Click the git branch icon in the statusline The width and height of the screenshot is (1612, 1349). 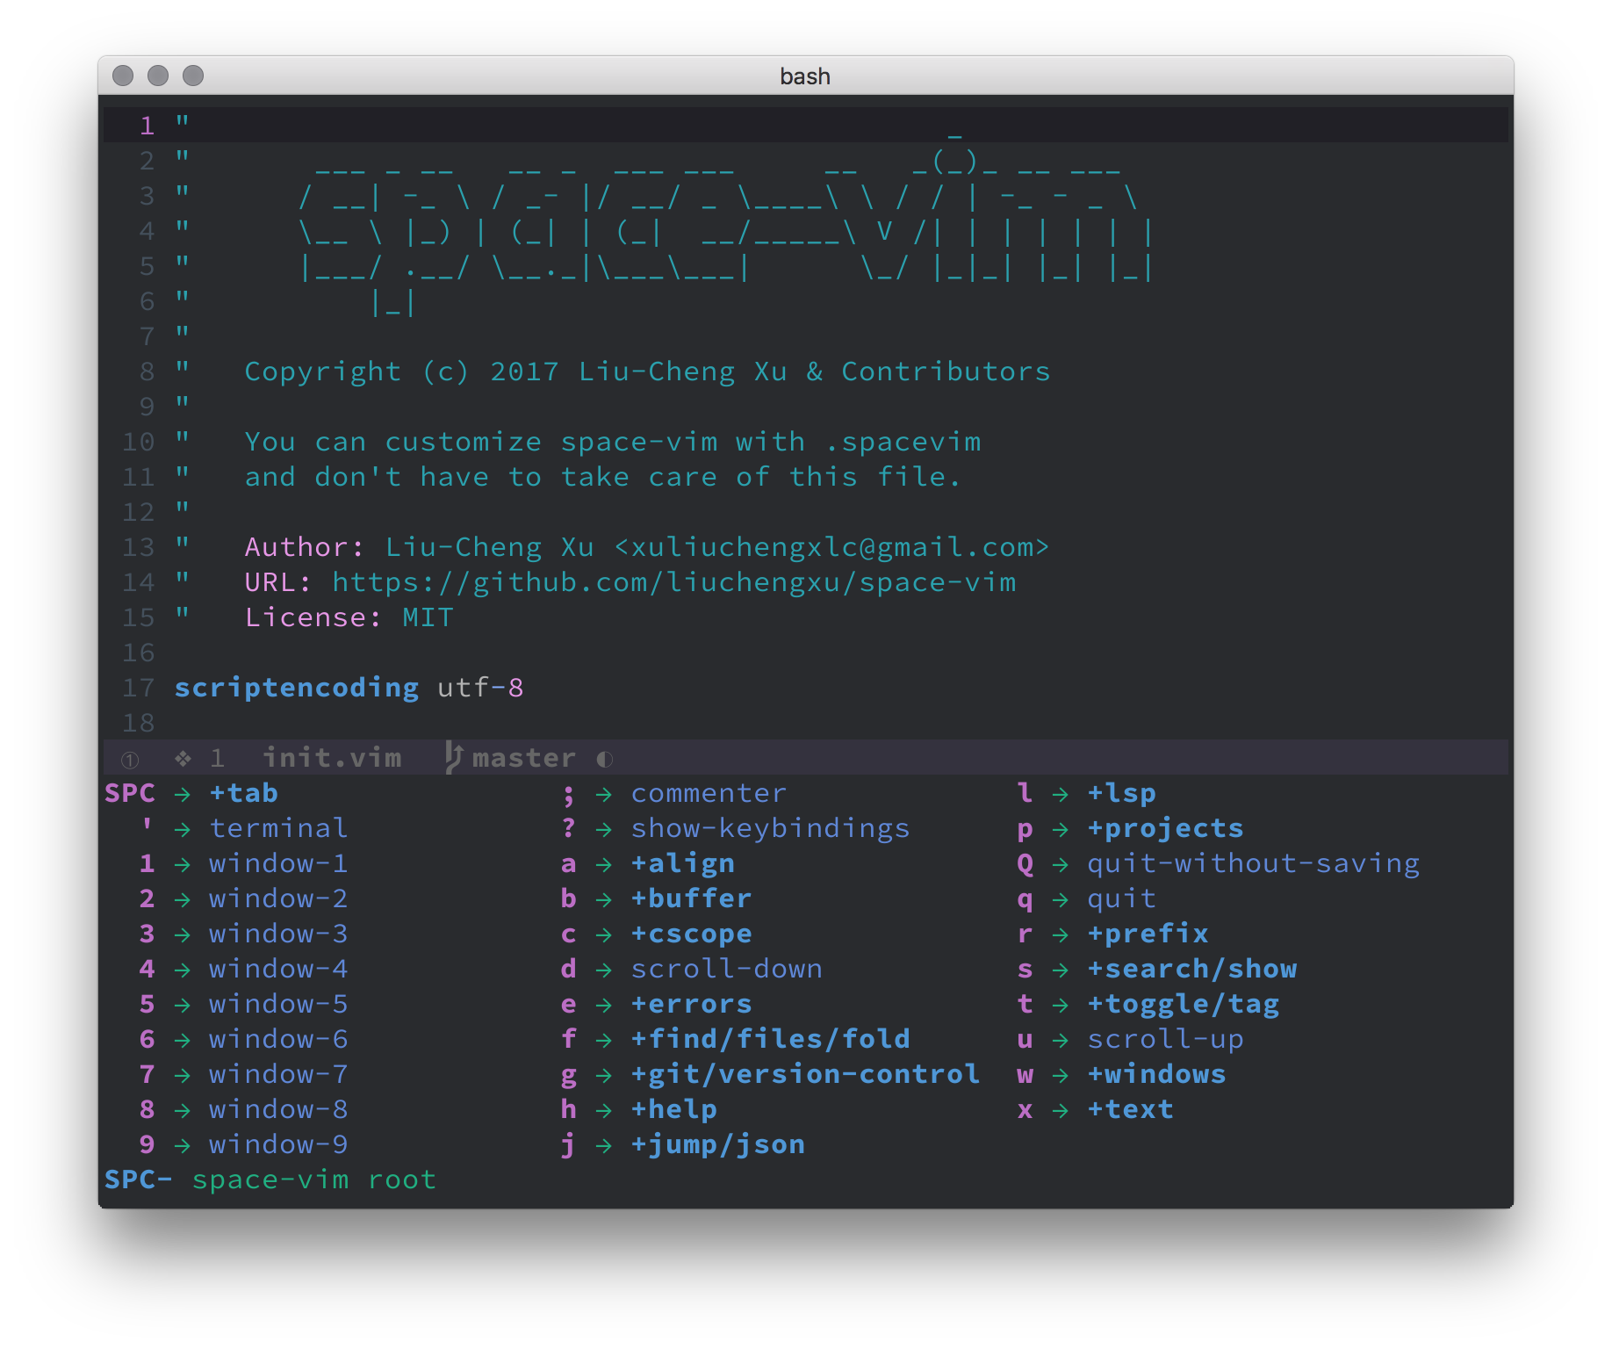(453, 758)
